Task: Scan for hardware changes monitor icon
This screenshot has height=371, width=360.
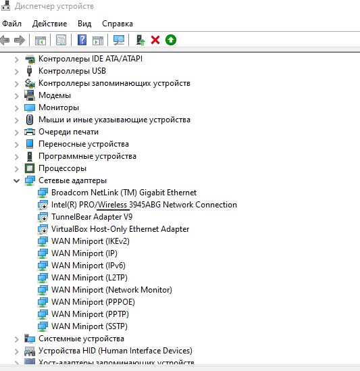Action: click(x=119, y=40)
